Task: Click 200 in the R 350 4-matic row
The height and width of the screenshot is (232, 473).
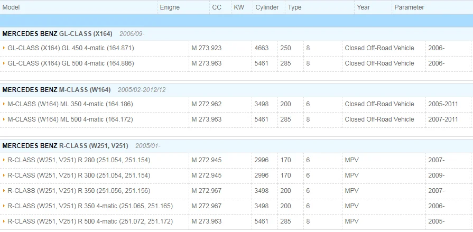Action: click(x=286, y=206)
